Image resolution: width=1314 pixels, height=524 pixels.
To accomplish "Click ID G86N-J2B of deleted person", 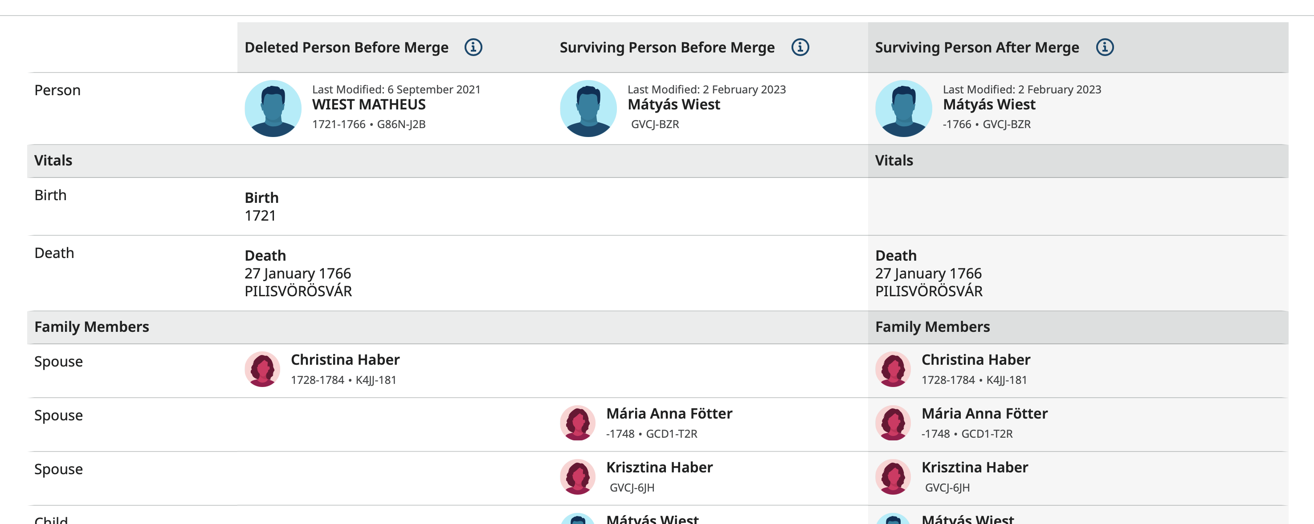I will 401,125.
